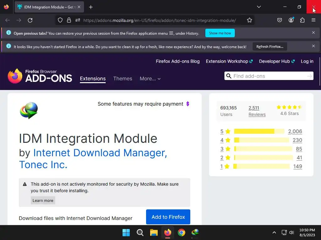Viewport: 321px width, 240px height.
Task: Open the 230 four-star reviews count
Action: (x=297, y=140)
